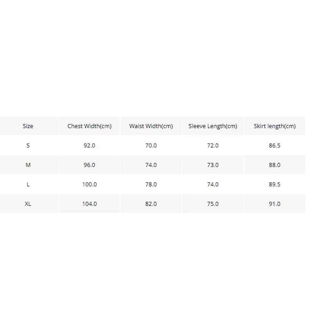Click the XL size row label

[28, 204]
